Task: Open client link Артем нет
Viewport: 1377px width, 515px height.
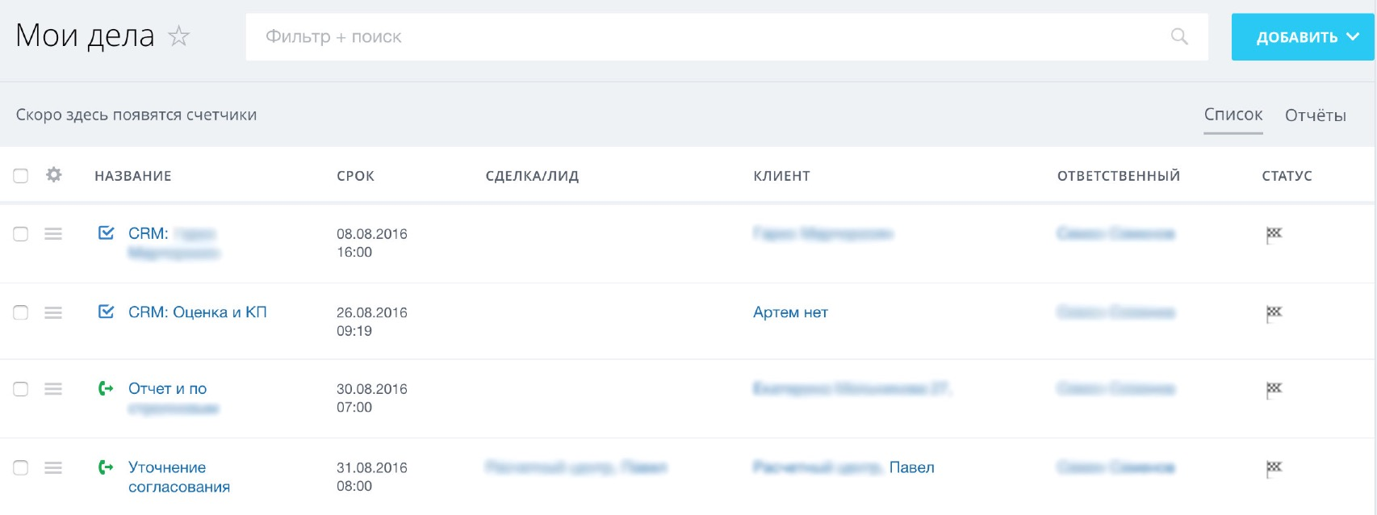Action: (791, 312)
